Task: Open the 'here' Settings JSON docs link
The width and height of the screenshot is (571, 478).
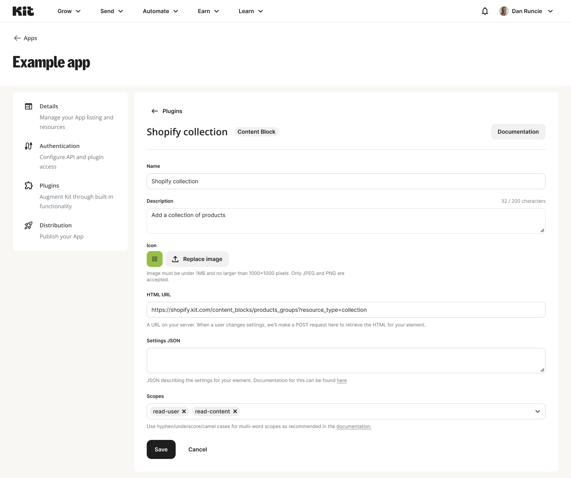Action: tap(342, 380)
